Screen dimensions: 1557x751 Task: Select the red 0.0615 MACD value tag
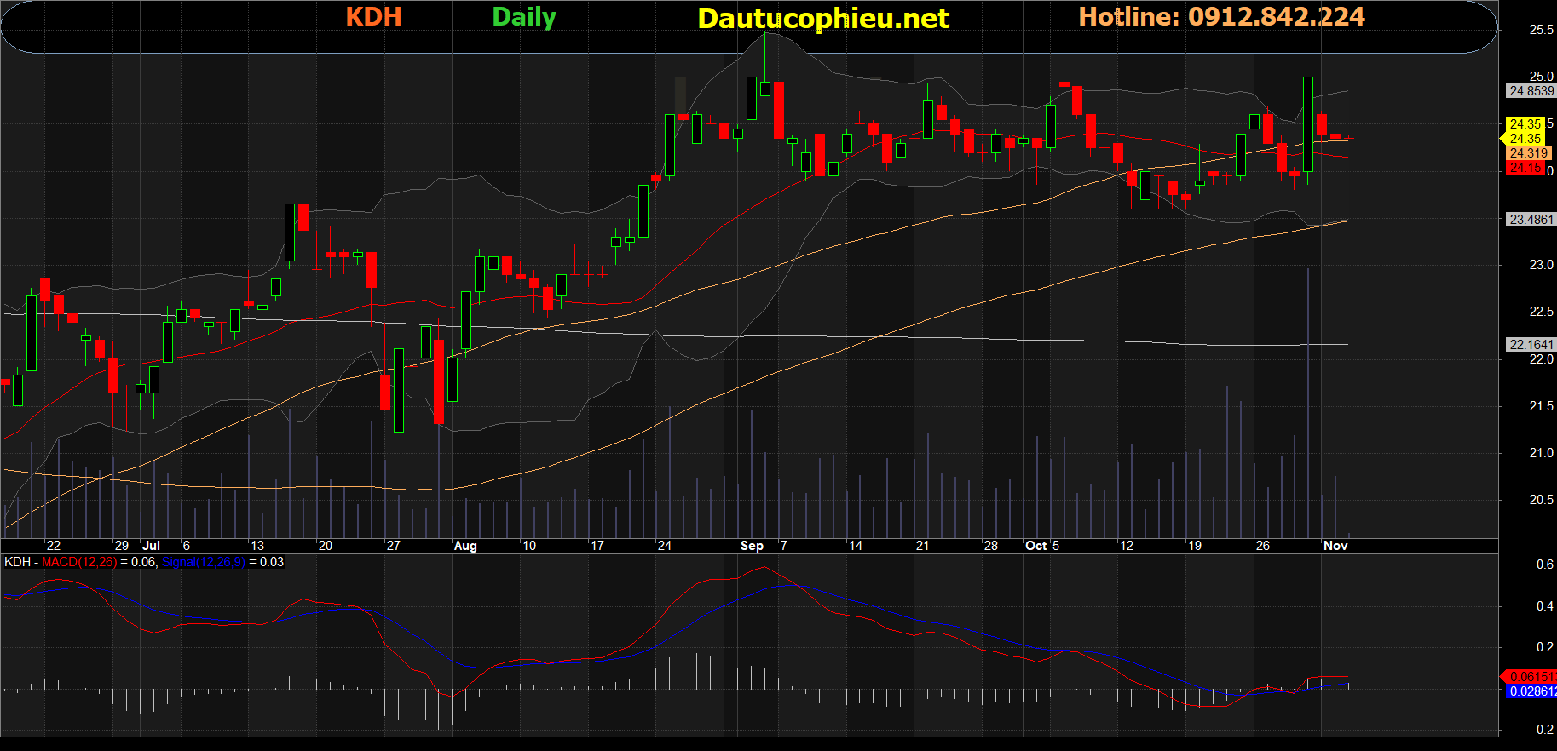tap(1531, 677)
